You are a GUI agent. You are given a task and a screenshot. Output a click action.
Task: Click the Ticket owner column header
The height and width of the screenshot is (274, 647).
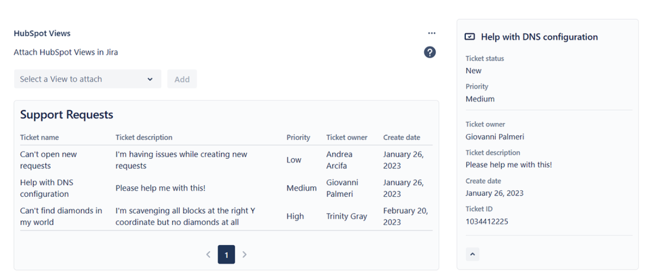click(x=347, y=137)
